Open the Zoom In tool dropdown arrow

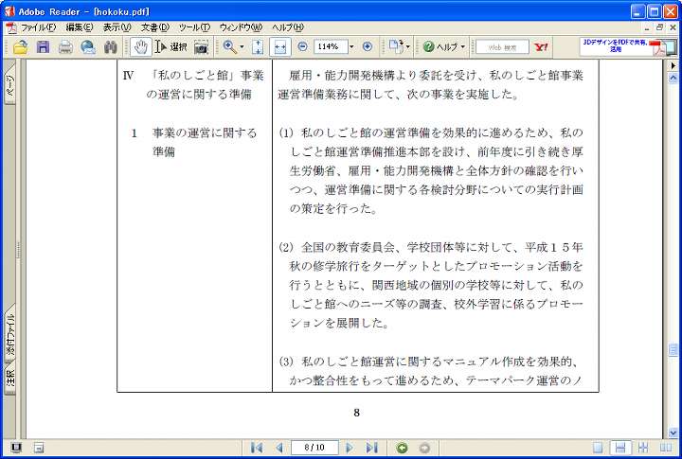[242, 46]
